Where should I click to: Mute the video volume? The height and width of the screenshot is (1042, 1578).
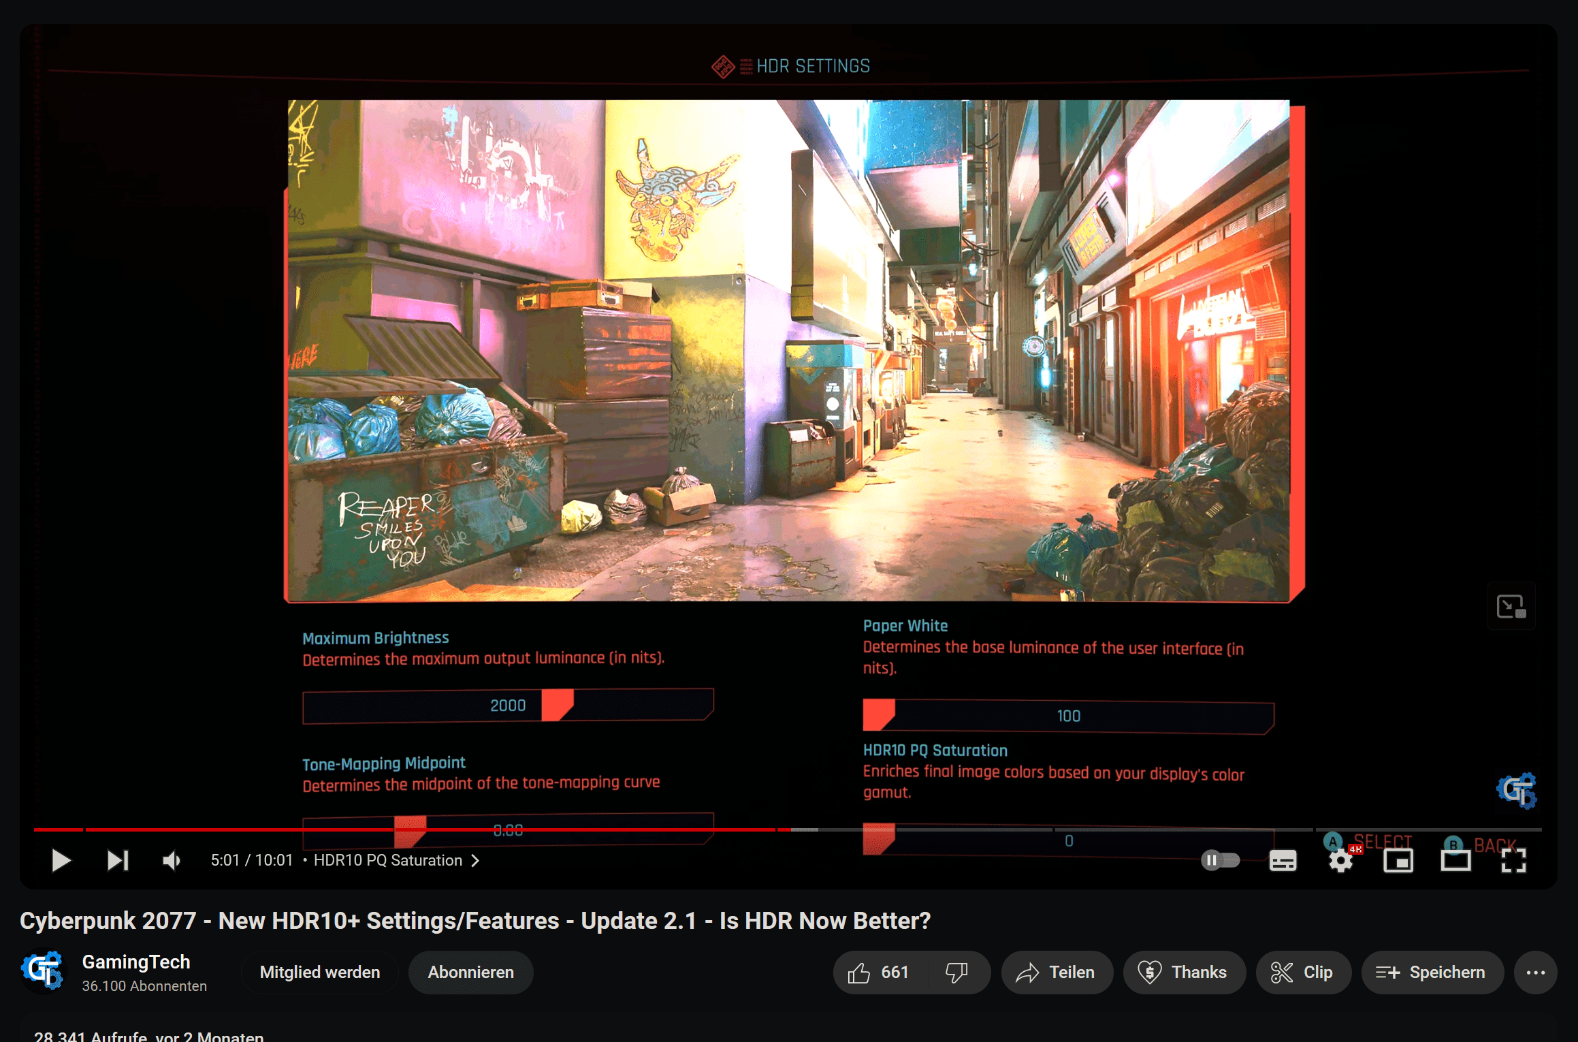click(172, 860)
